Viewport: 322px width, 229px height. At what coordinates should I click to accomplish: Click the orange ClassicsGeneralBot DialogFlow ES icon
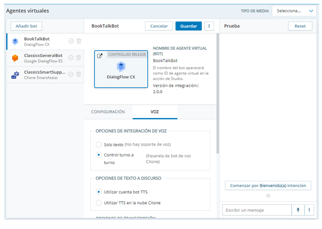tap(15, 58)
